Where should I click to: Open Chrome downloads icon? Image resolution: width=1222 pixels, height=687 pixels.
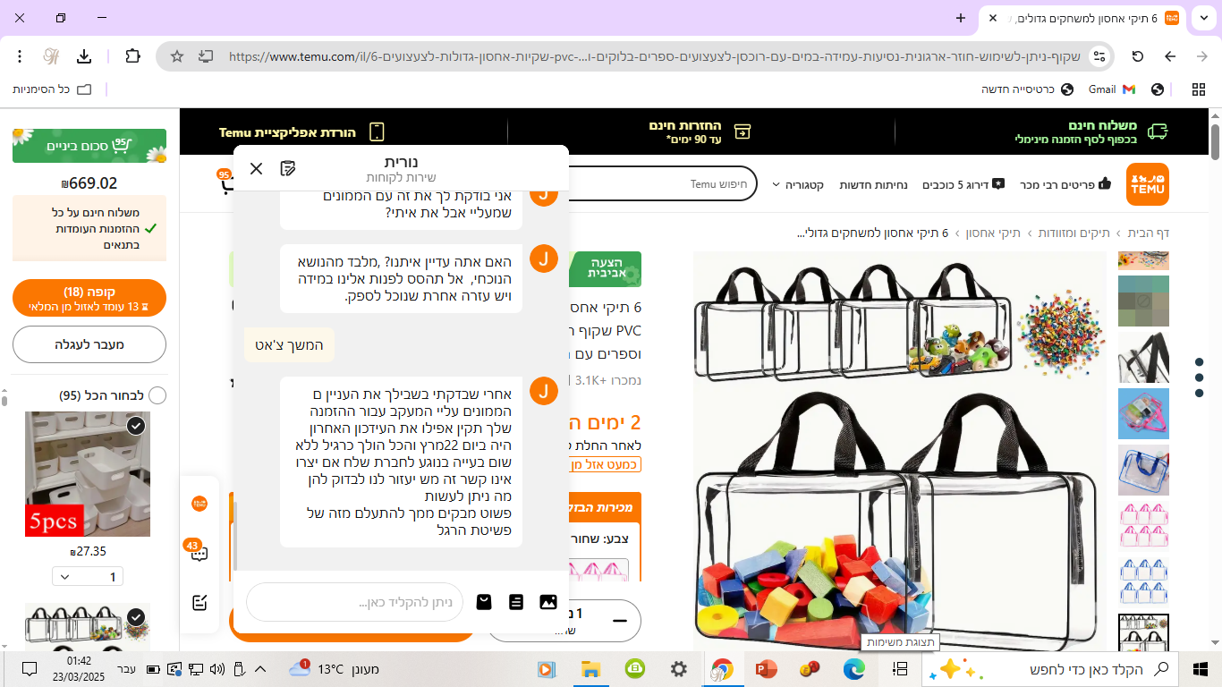pos(84,56)
